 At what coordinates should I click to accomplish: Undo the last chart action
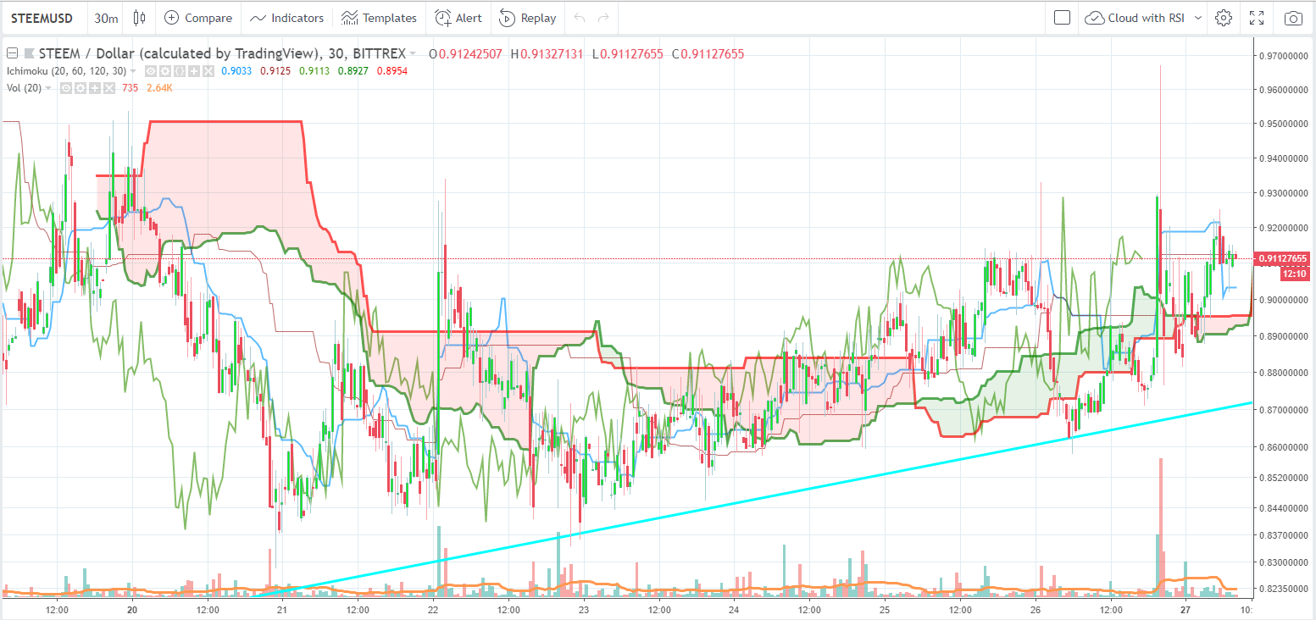click(x=580, y=18)
